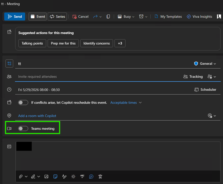Open the emoji sticker icon in editor toolbar
Viewport: 223px width, 184px height.
(x=55, y=176)
